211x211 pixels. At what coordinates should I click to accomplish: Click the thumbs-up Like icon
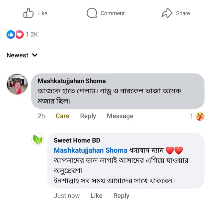click(x=29, y=13)
